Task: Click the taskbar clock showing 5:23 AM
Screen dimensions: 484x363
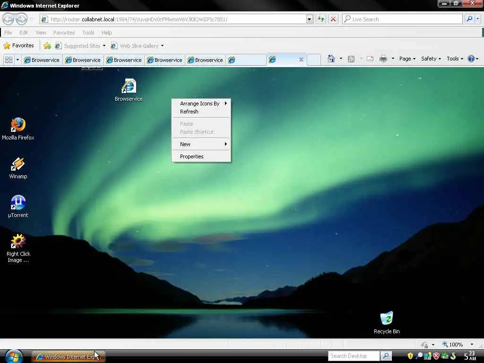Action: 470,355
